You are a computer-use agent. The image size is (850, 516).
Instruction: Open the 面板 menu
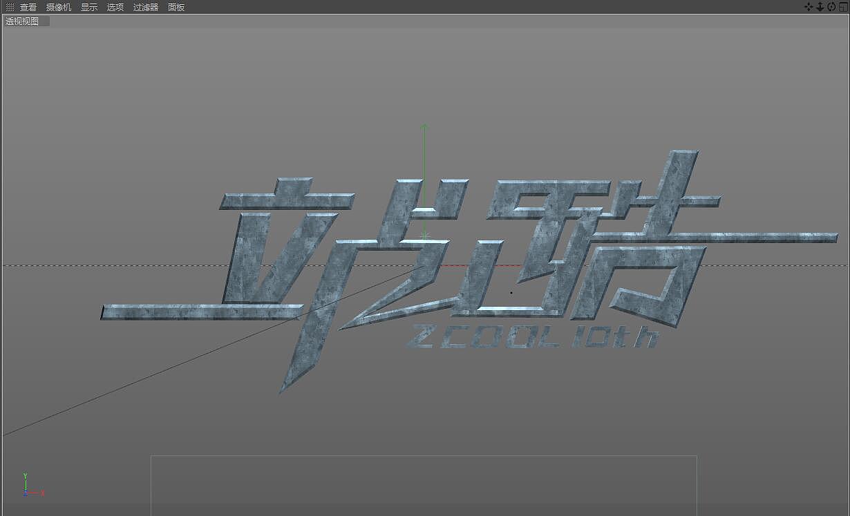click(x=176, y=7)
